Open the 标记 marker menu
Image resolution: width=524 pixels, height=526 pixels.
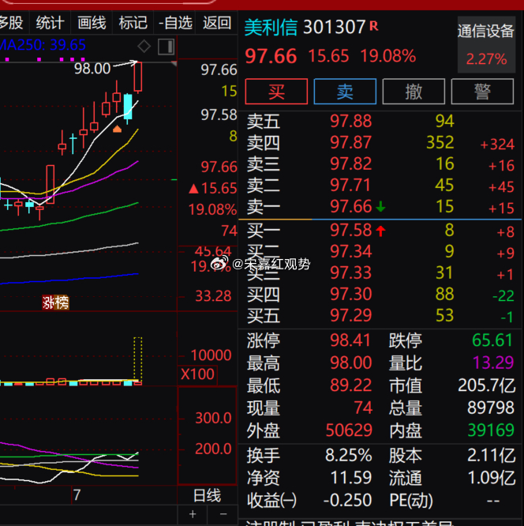[x=133, y=23]
